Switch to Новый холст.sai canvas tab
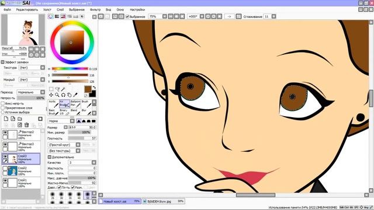 point(119,201)
